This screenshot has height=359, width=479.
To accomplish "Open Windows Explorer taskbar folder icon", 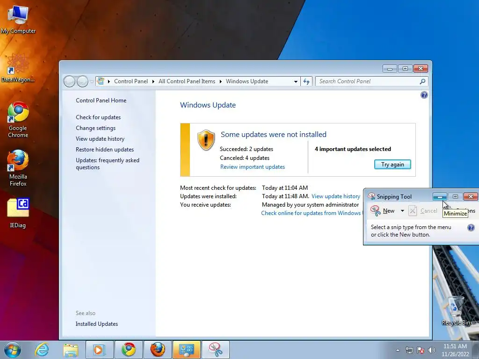I will (71, 350).
